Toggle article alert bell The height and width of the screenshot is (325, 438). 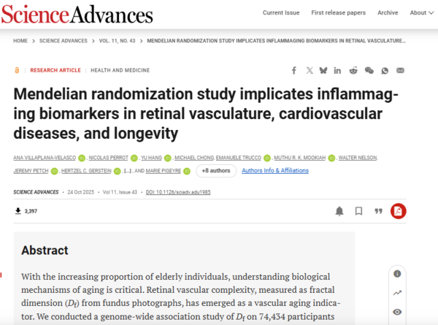[x=339, y=211]
